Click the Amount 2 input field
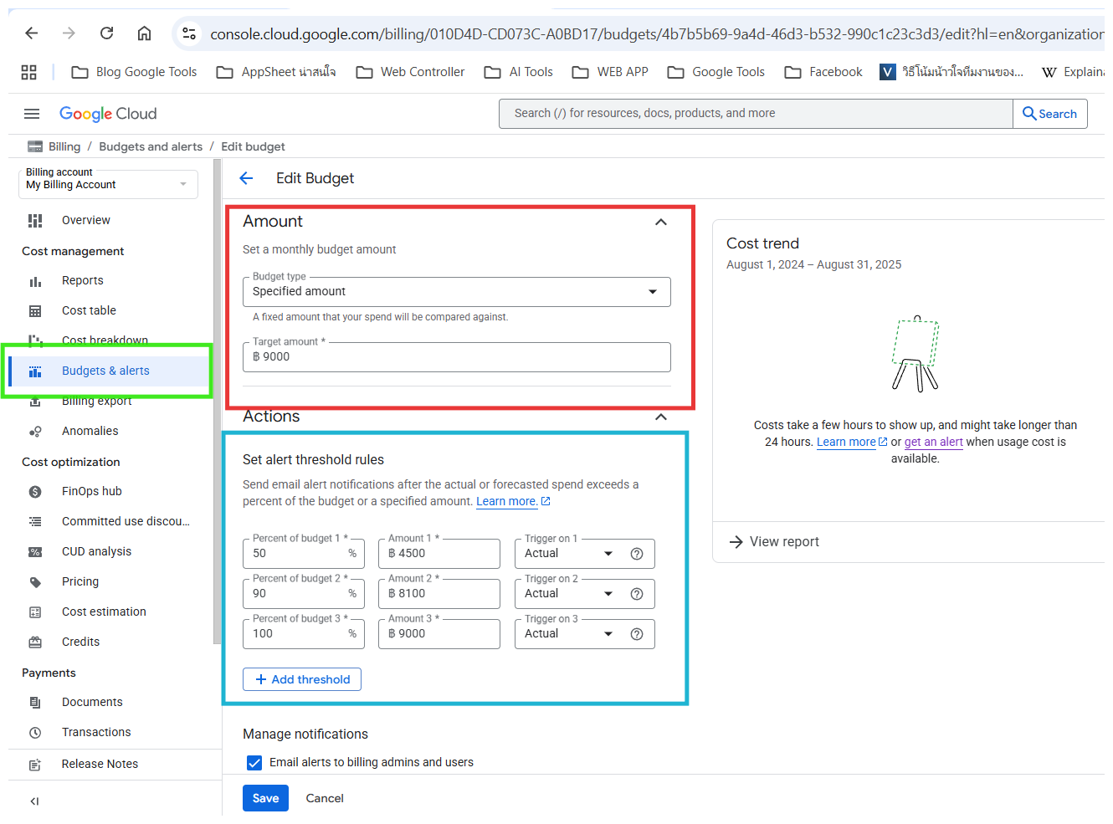 (439, 594)
